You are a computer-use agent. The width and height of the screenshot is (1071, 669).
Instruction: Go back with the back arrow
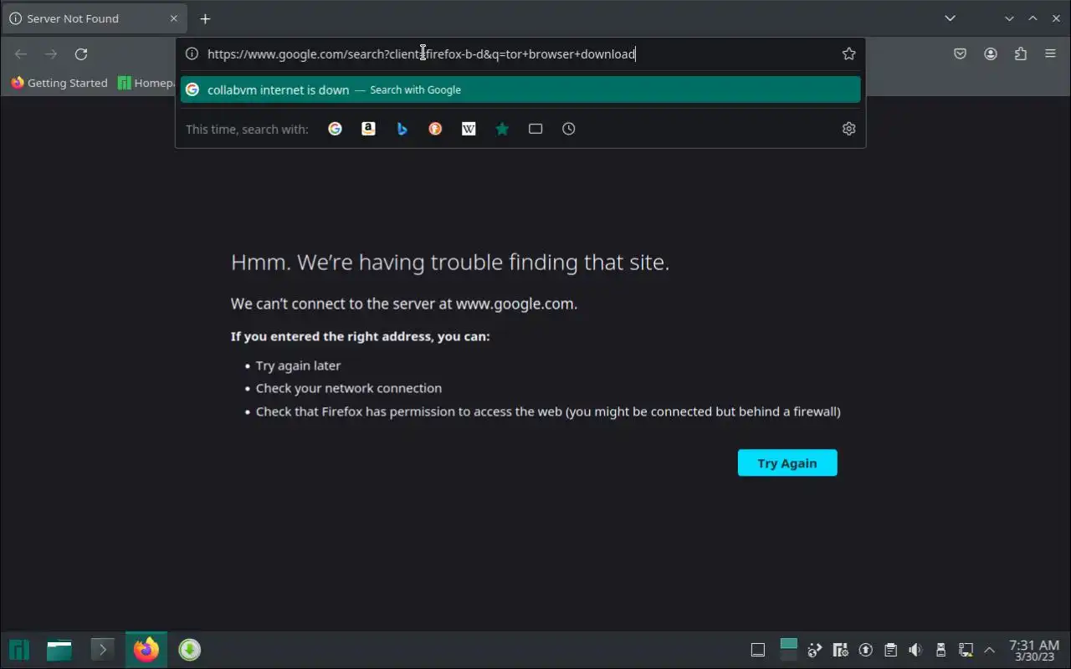click(x=21, y=54)
